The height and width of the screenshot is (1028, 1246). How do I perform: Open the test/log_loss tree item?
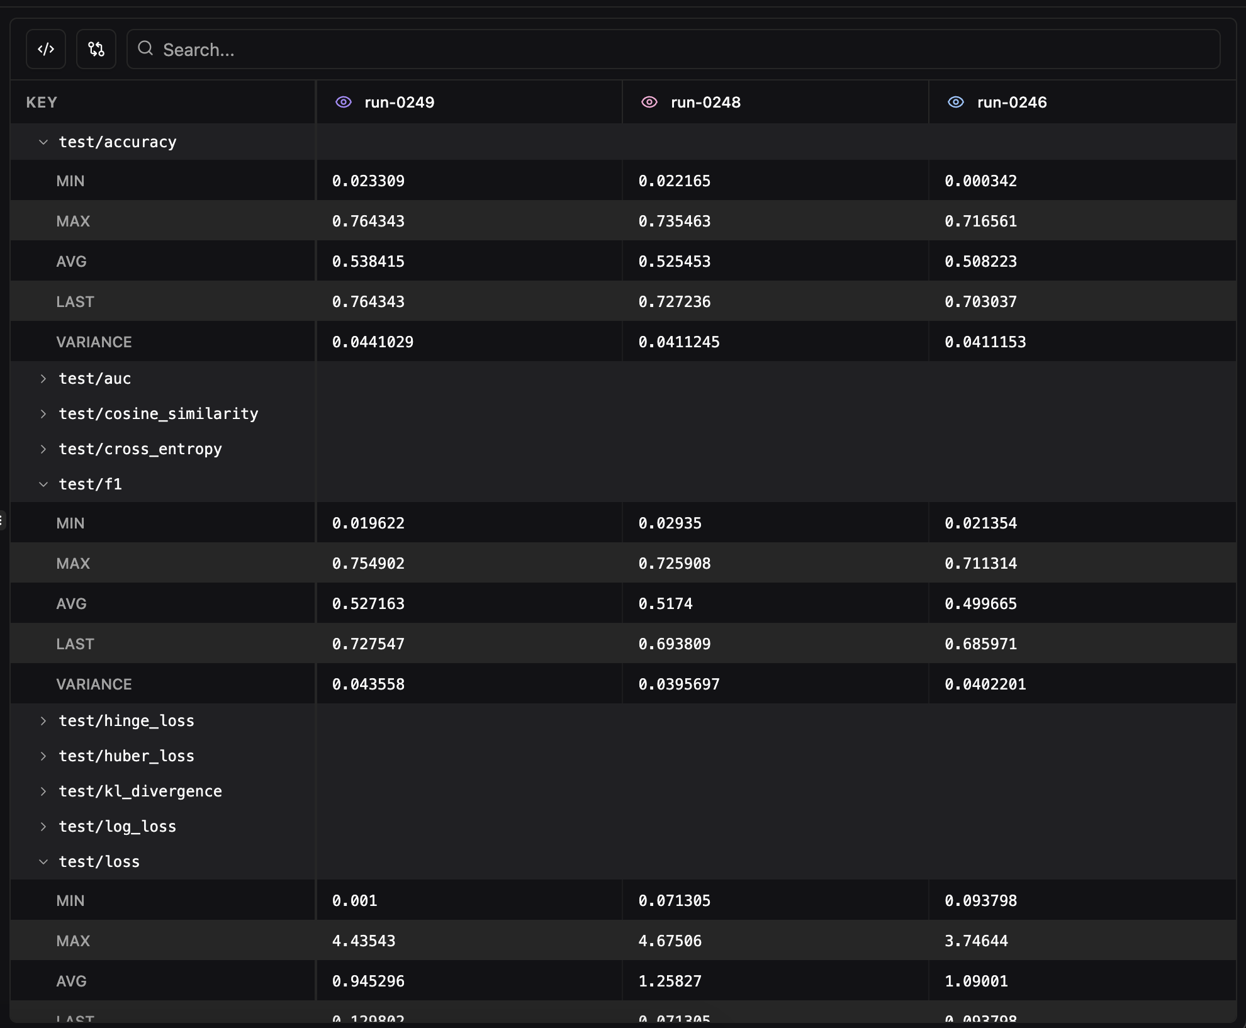click(43, 827)
